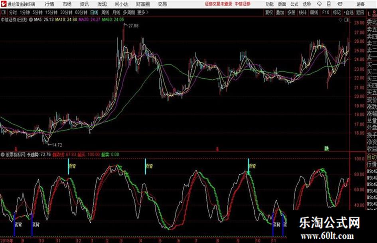The width and height of the screenshot is (377, 243).
Task: Click the 14.72 low price label
Action: coord(57,145)
